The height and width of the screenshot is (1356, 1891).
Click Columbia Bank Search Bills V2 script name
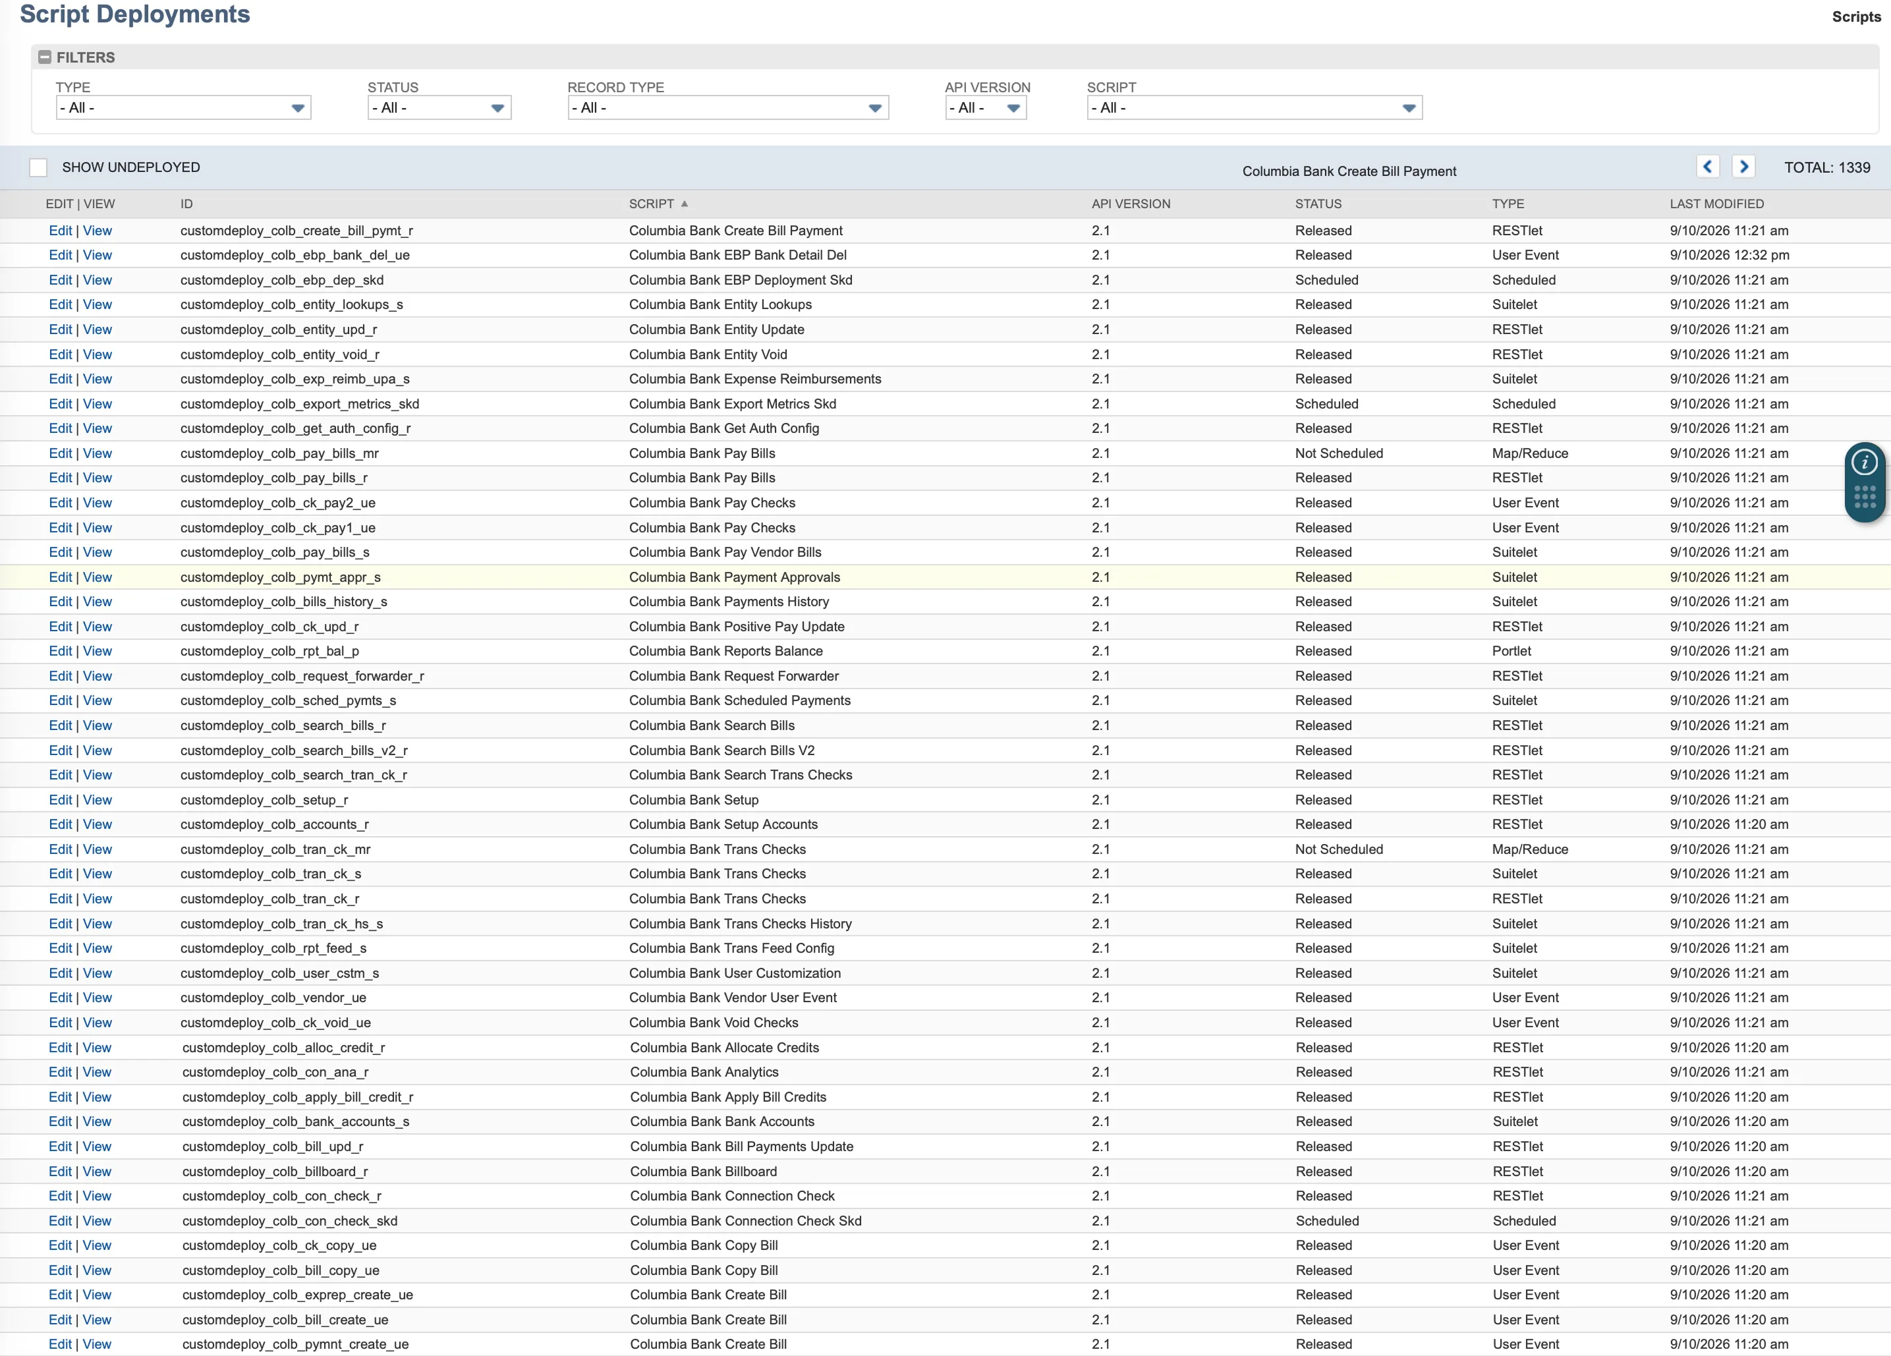tap(721, 750)
